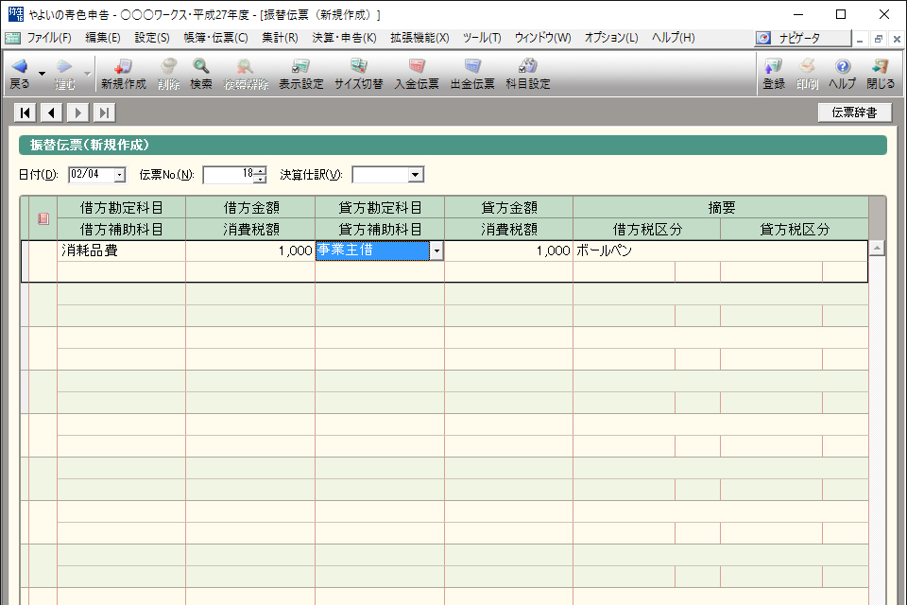
Task: Click the 貸方勘定科目 column header
Action: (380, 207)
